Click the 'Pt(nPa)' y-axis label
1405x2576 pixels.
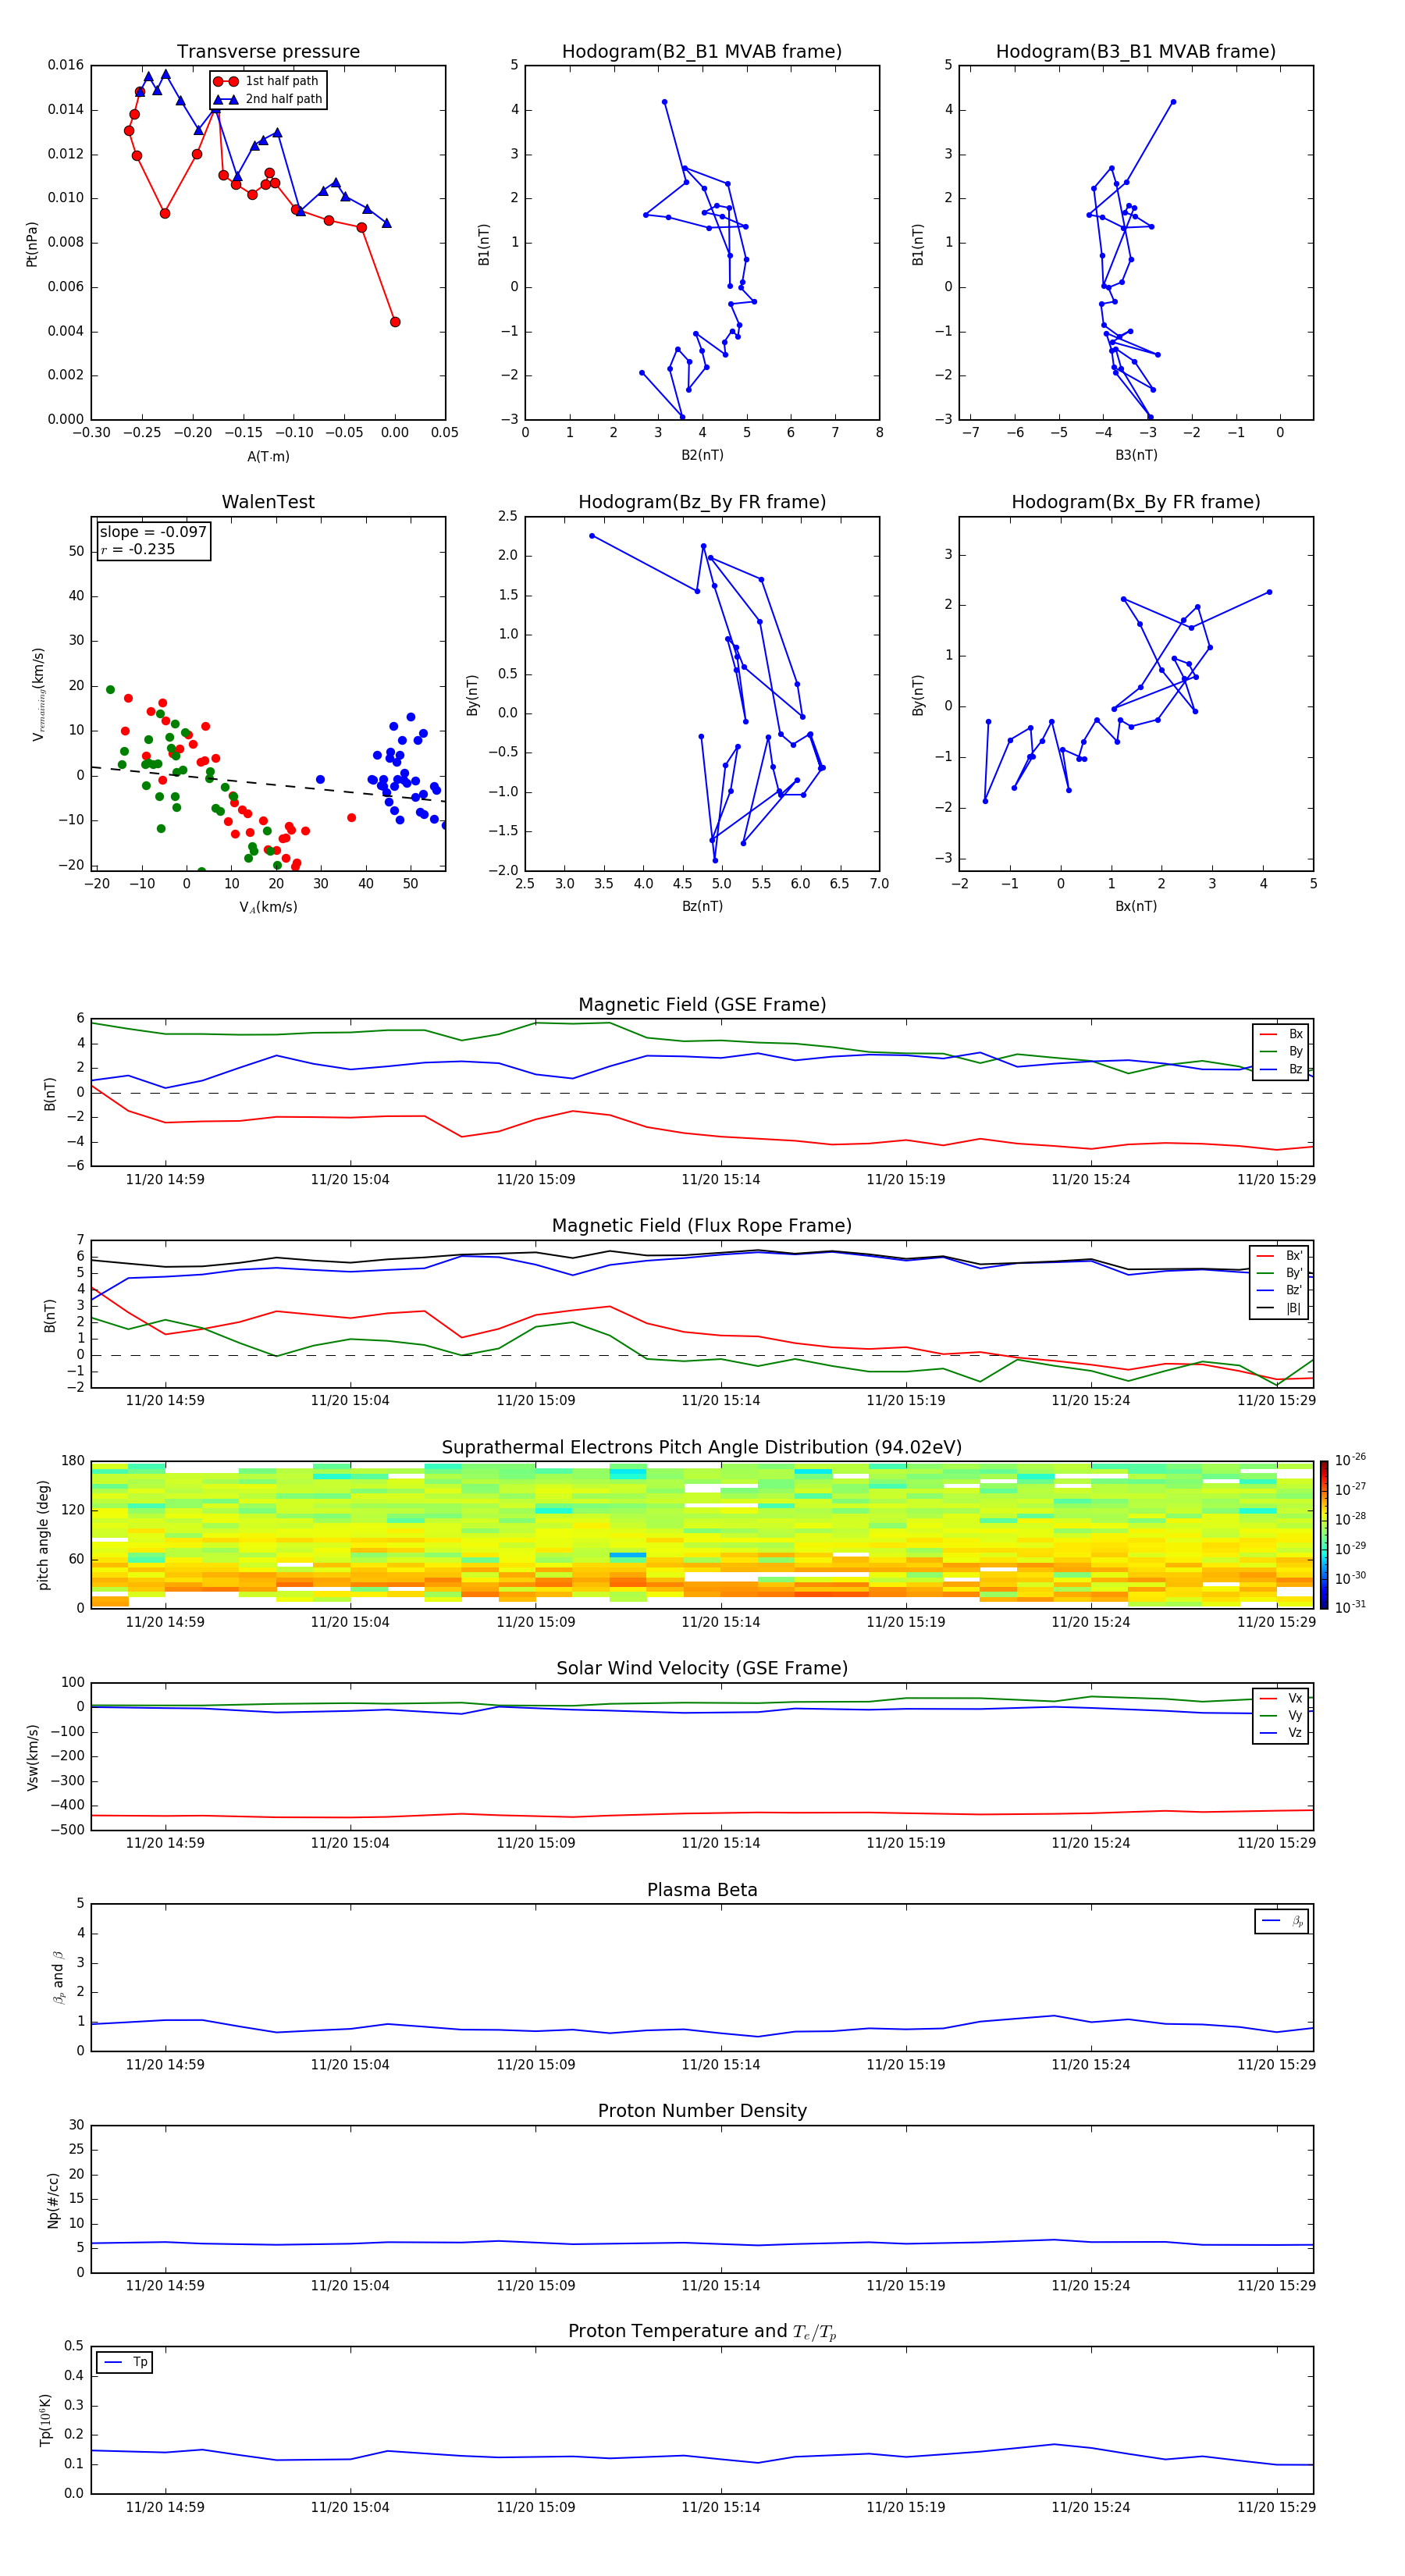[x=32, y=243]
